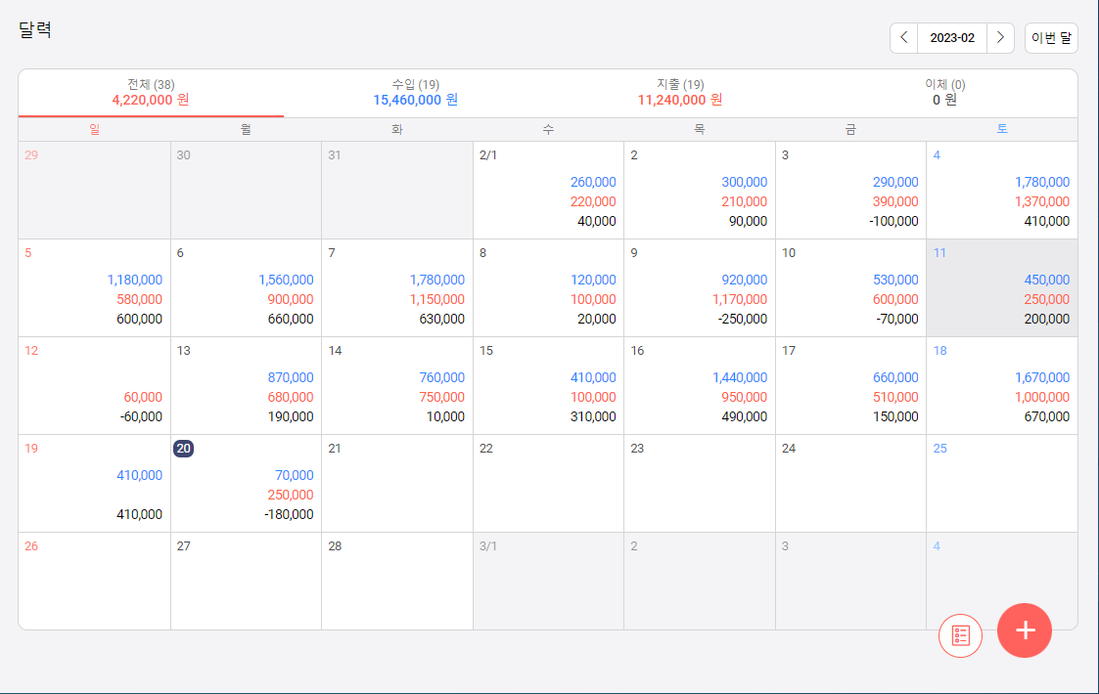
Task: Click income 870,000 on date 13
Action: tap(291, 377)
